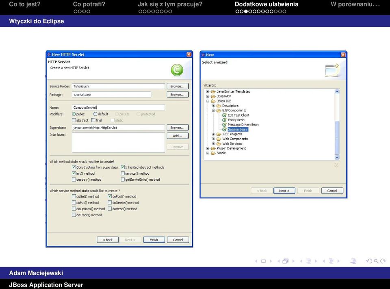Expand the JBossAOP tree node
Viewport: 390px width, 289px height.
pyautogui.click(x=208, y=96)
